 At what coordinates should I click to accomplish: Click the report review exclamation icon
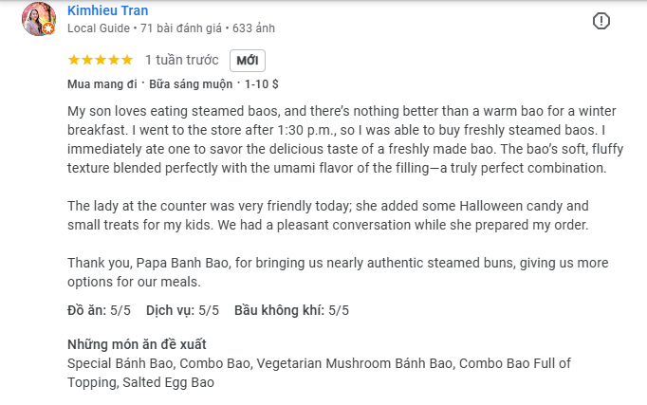click(601, 21)
